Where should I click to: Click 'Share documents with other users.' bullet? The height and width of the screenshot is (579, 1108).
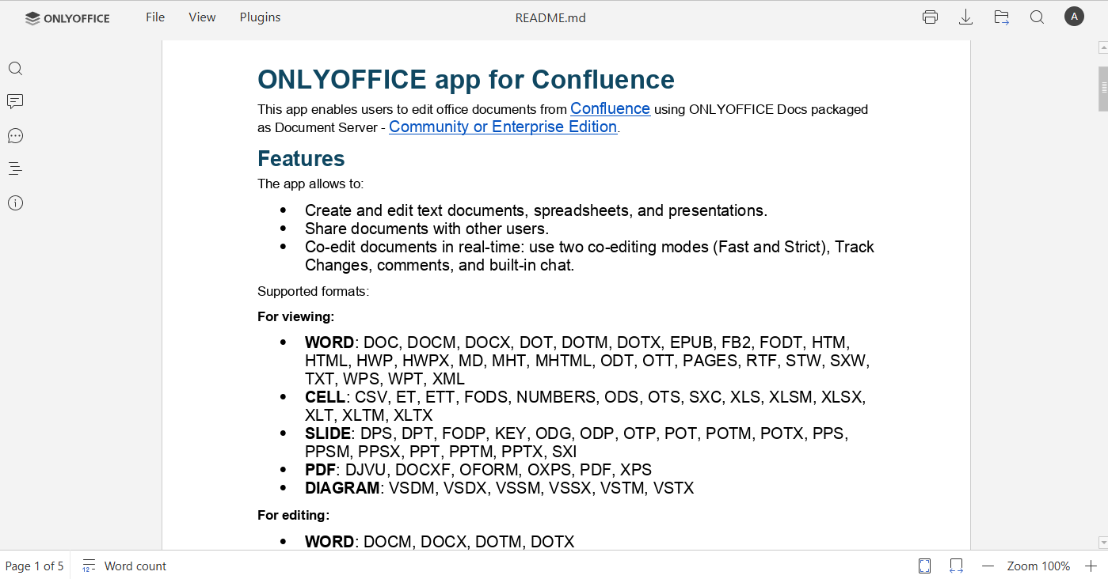(x=427, y=229)
